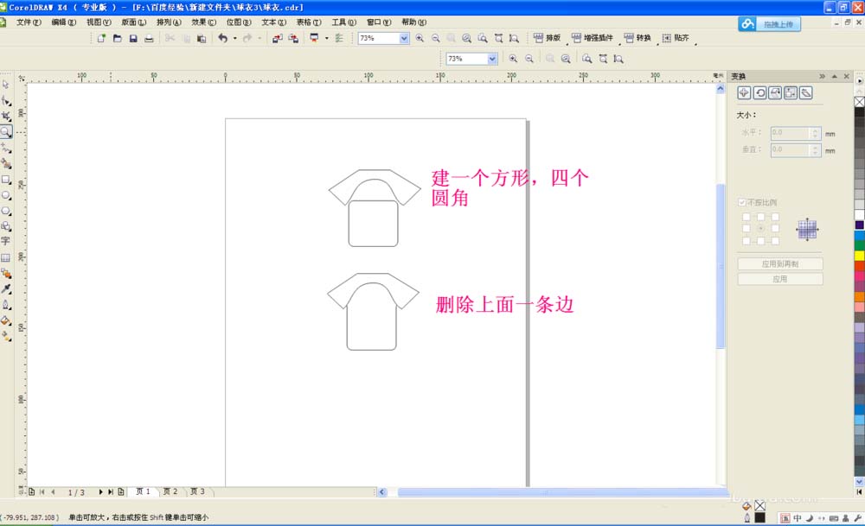Click the 应用到再制 button

pos(779,264)
